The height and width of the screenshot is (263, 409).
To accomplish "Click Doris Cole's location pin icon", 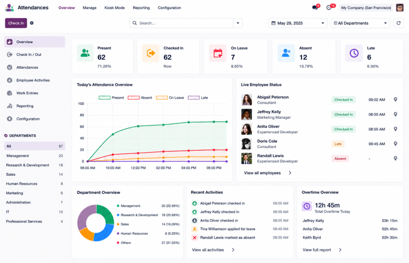I will [396, 144].
